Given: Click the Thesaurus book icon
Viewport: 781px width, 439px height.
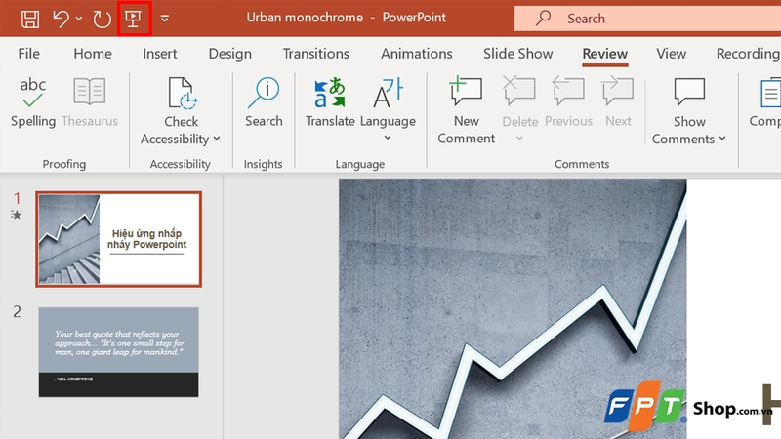Looking at the screenshot, I should point(90,92).
